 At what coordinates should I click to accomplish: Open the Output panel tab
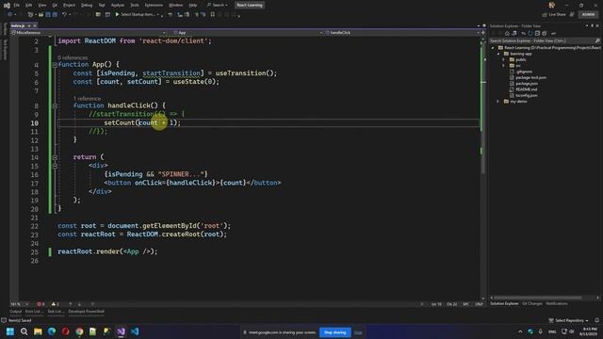(x=16, y=312)
